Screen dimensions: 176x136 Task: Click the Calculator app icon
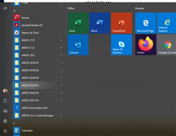pyautogui.click(x=17, y=130)
